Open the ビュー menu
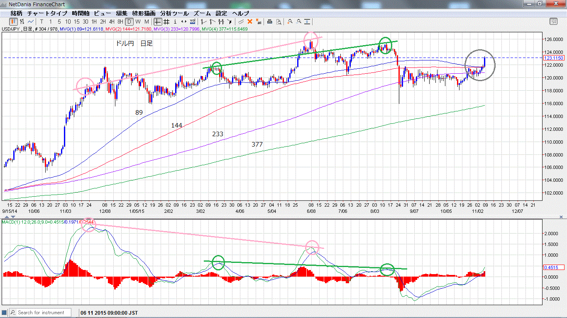The height and width of the screenshot is (318, 567). (x=102, y=13)
